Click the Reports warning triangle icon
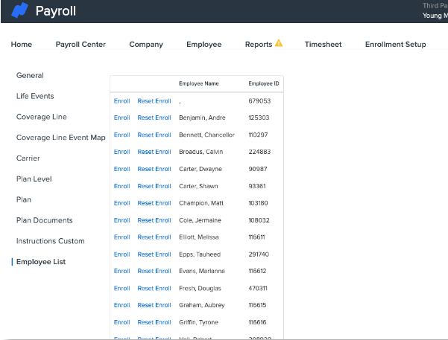The image size is (448, 340). pyautogui.click(x=279, y=44)
